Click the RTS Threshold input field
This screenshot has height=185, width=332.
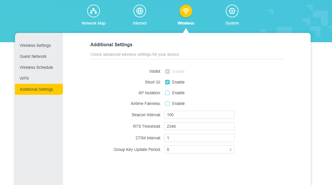click(199, 126)
